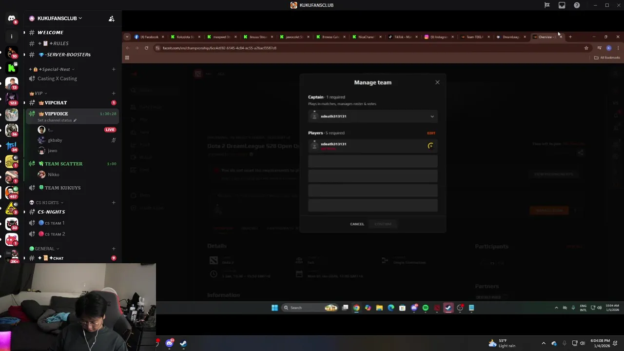Open Discord help question-mark icon
Image resolution: width=624 pixels, height=351 pixels.
point(577,5)
